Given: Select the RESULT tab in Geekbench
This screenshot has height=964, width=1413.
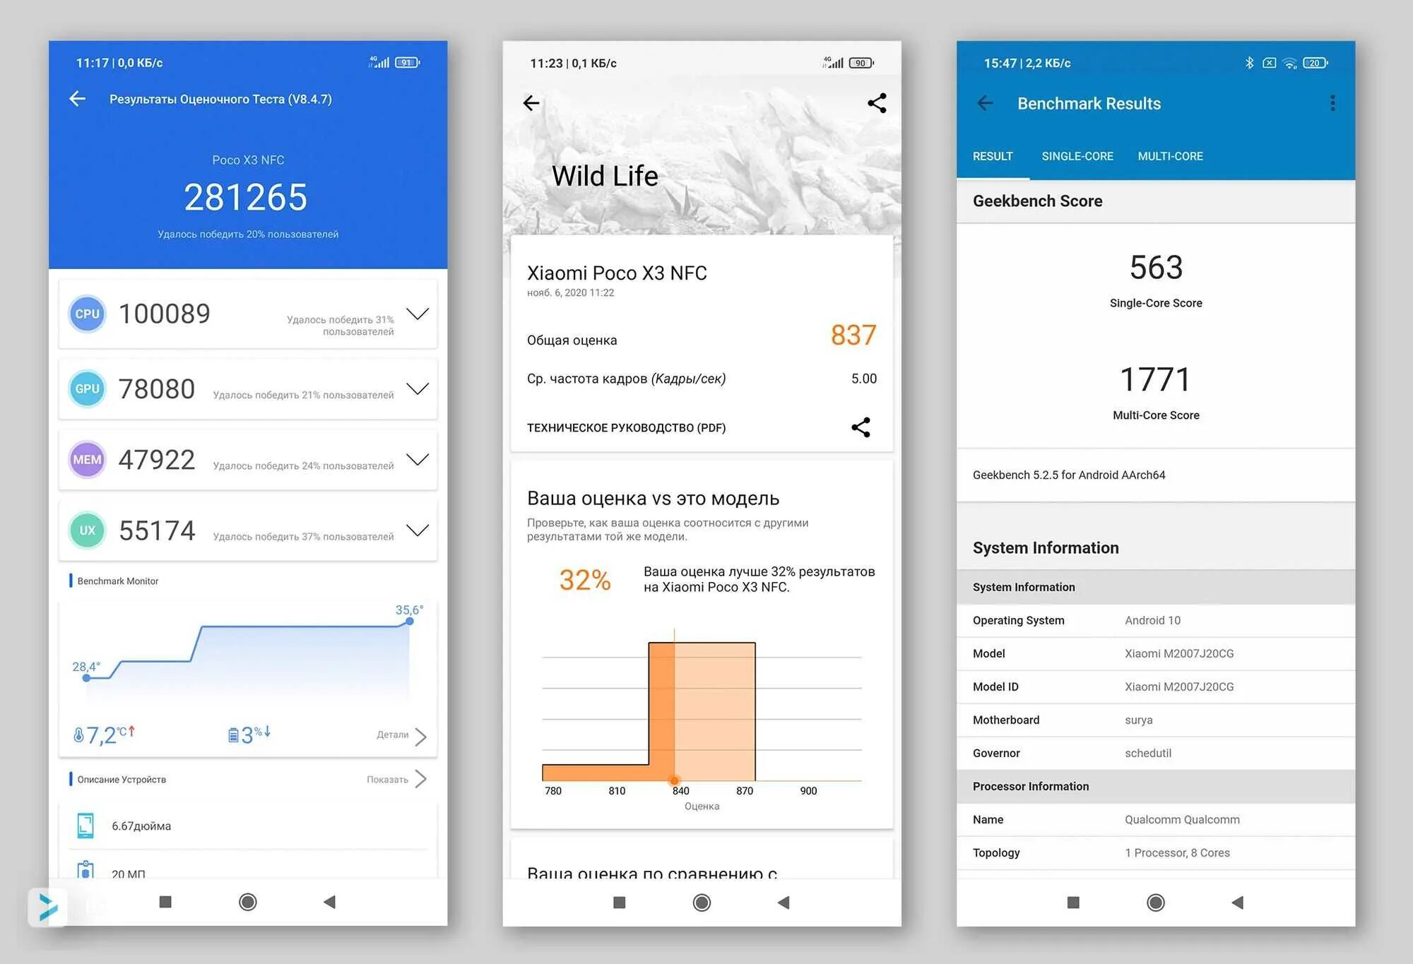Looking at the screenshot, I should click(989, 153).
